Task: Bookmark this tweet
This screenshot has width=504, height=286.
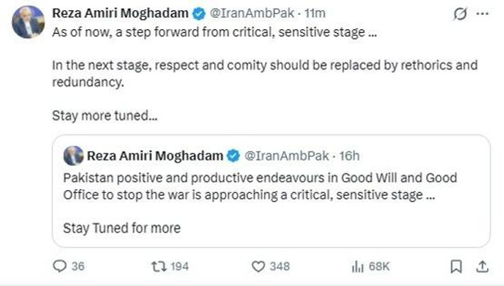Action: tap(458, 267)
